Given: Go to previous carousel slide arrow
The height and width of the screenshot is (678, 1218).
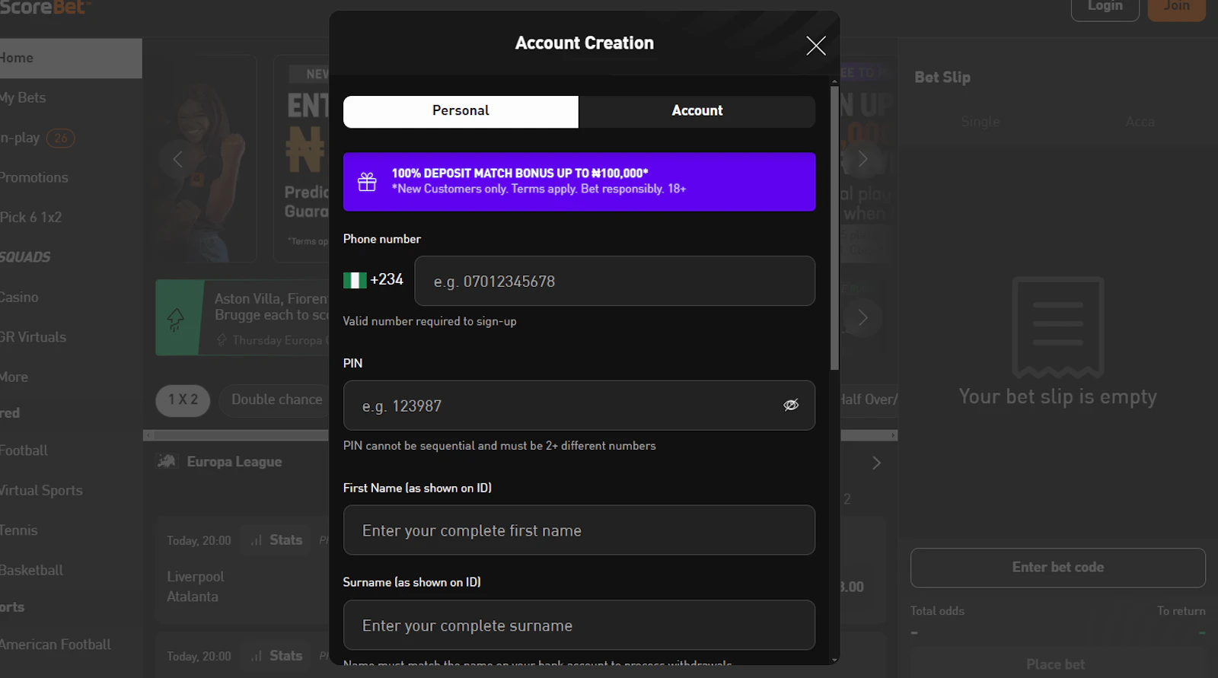Looking at the screenshot, I should [177, 159].
